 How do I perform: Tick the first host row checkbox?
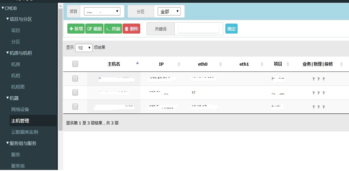pos(75,78)
